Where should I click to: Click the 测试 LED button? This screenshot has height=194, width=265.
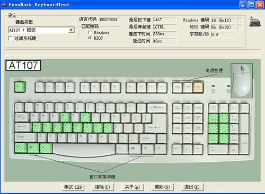[73, 187]
